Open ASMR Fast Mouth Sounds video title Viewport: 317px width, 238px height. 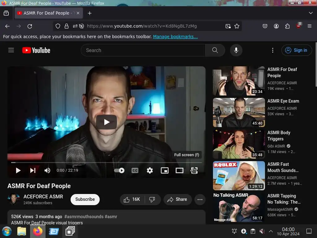(x=283, y=167)
